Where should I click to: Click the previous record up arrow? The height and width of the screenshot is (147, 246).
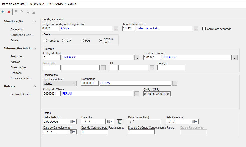click(x=22, y=12)
